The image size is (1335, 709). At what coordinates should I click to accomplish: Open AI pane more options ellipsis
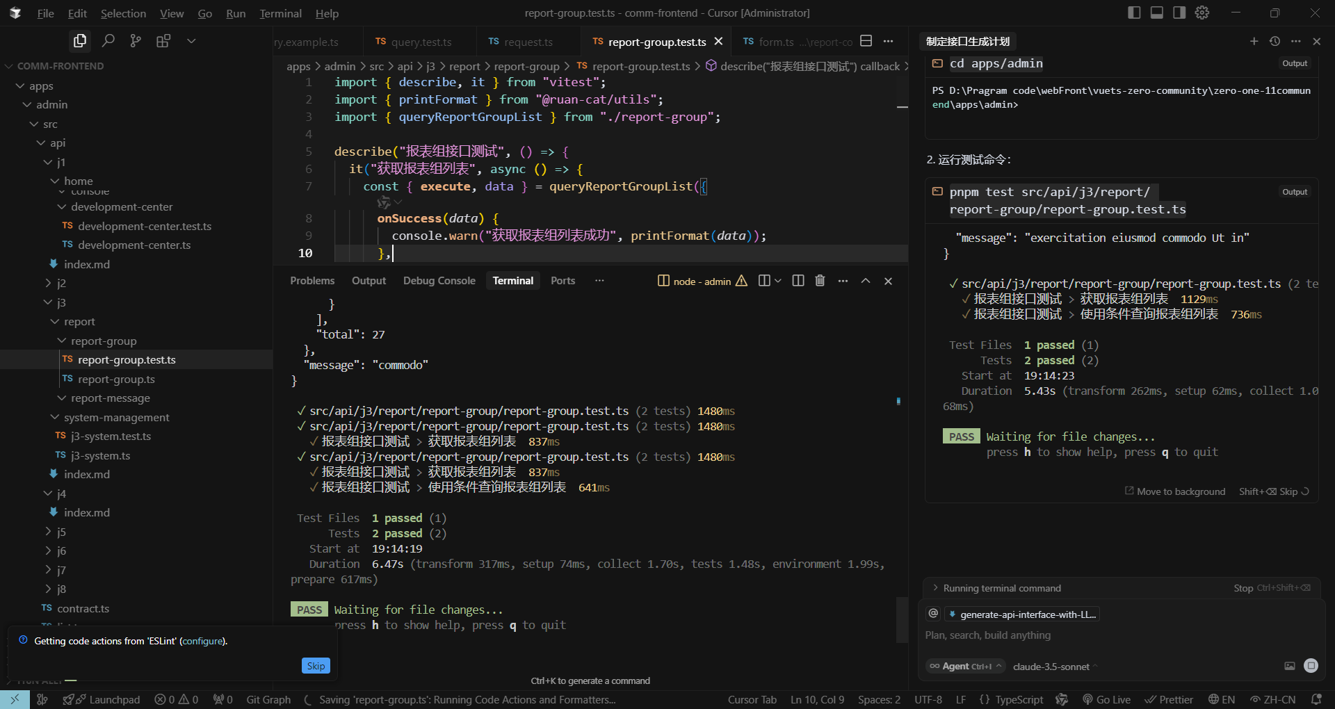pyautogui.click(x=1296, y=41)
